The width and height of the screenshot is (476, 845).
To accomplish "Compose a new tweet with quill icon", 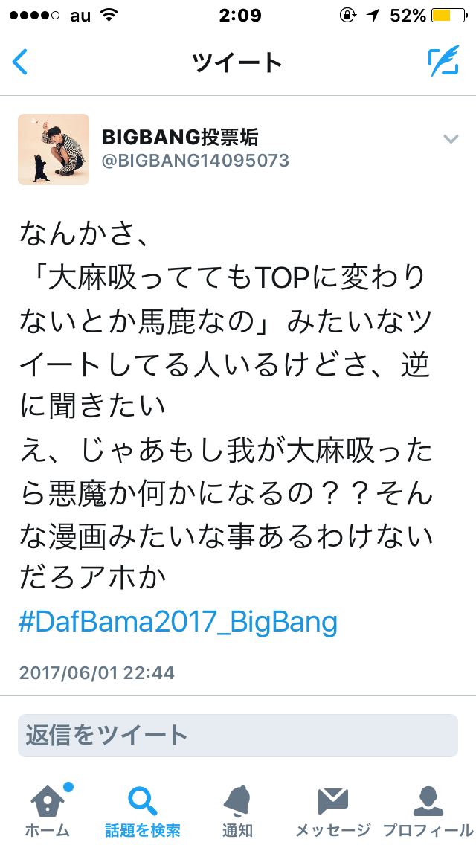I will (444, 61).
